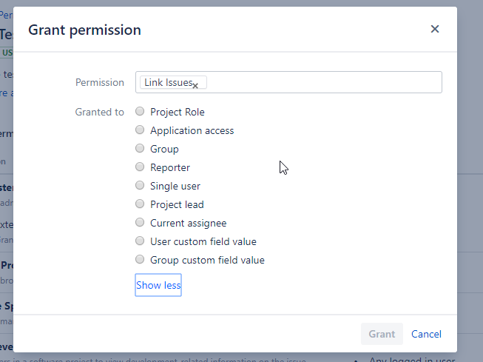Choose the Group radio option

tap(140, 149)
